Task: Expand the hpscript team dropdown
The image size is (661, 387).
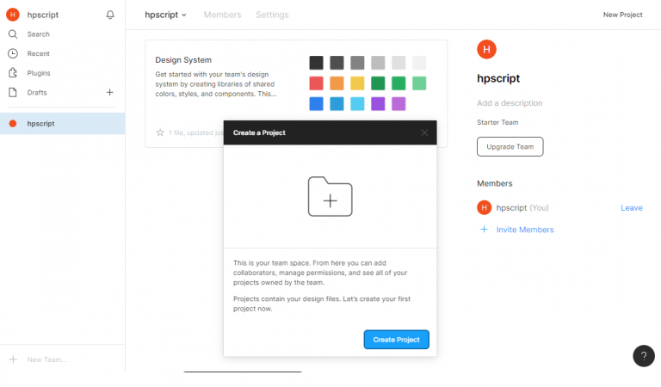Action: (x=166, y=15)
